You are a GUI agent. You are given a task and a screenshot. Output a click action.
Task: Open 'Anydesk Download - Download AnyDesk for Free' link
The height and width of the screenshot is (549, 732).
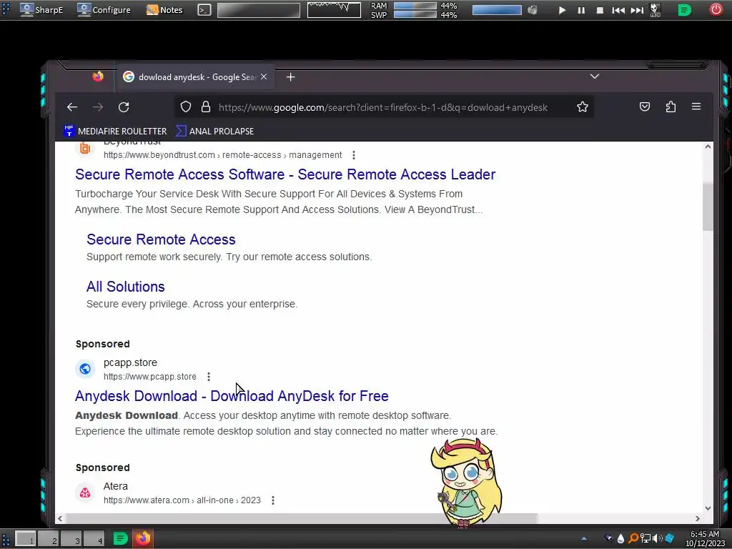pos(232,396)
